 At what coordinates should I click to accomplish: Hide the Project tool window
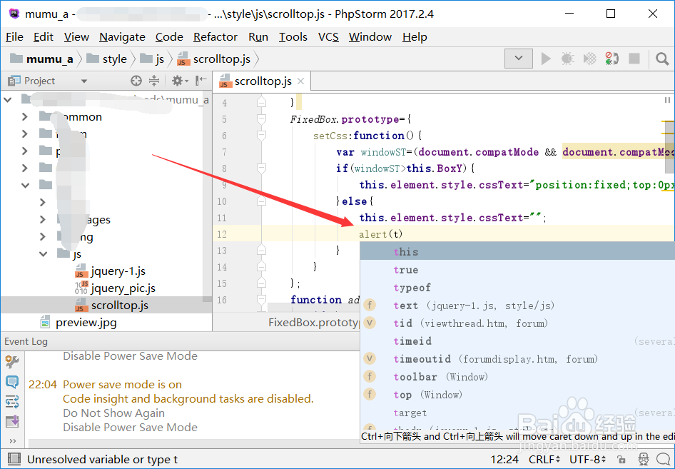click(201, 81)
